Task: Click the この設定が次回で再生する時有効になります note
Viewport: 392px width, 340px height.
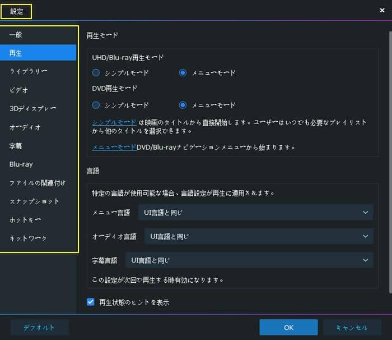Action: 157,279
